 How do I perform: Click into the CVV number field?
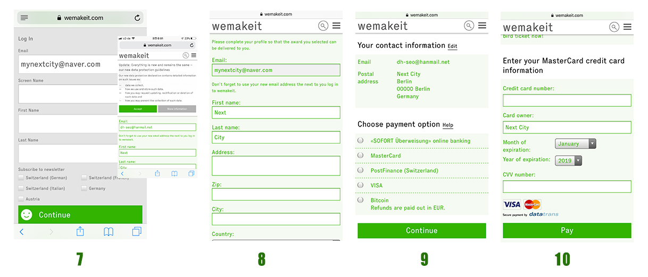pos(567,187)
